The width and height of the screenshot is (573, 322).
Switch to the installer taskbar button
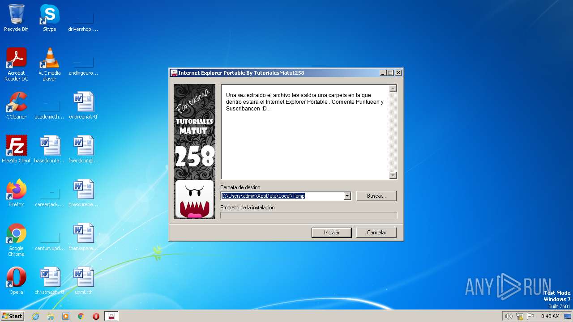111,316
